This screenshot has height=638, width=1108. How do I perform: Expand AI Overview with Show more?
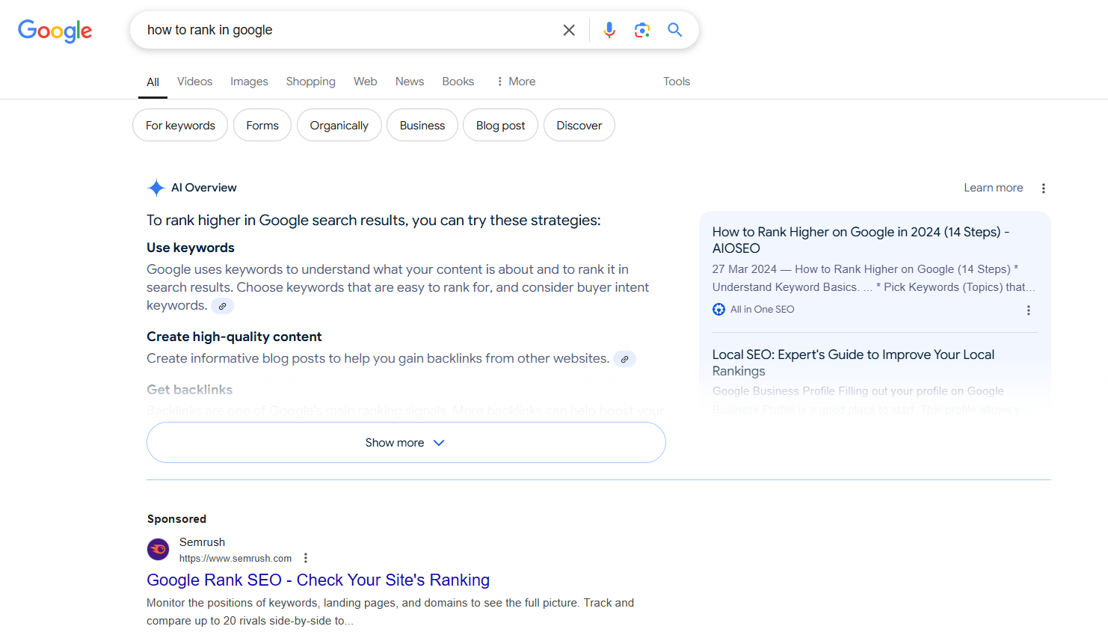(x=406, y=443)
